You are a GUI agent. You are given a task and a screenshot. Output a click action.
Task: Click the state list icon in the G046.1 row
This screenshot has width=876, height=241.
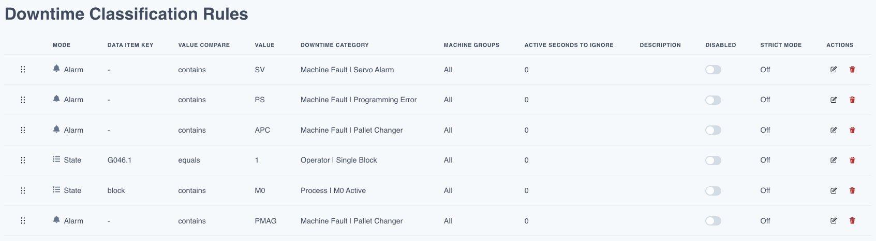(x=56, y=159)
